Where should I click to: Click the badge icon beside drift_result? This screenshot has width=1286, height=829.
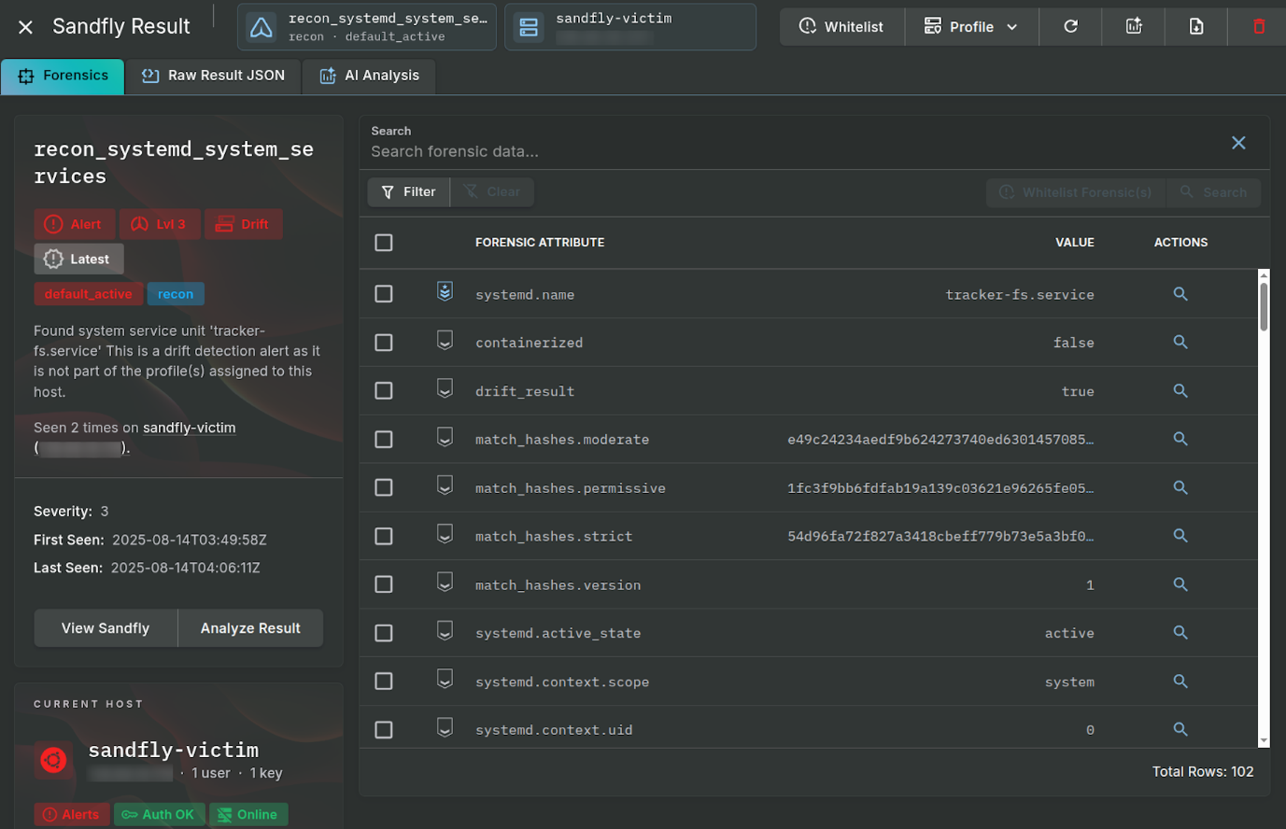pos(445,388)
